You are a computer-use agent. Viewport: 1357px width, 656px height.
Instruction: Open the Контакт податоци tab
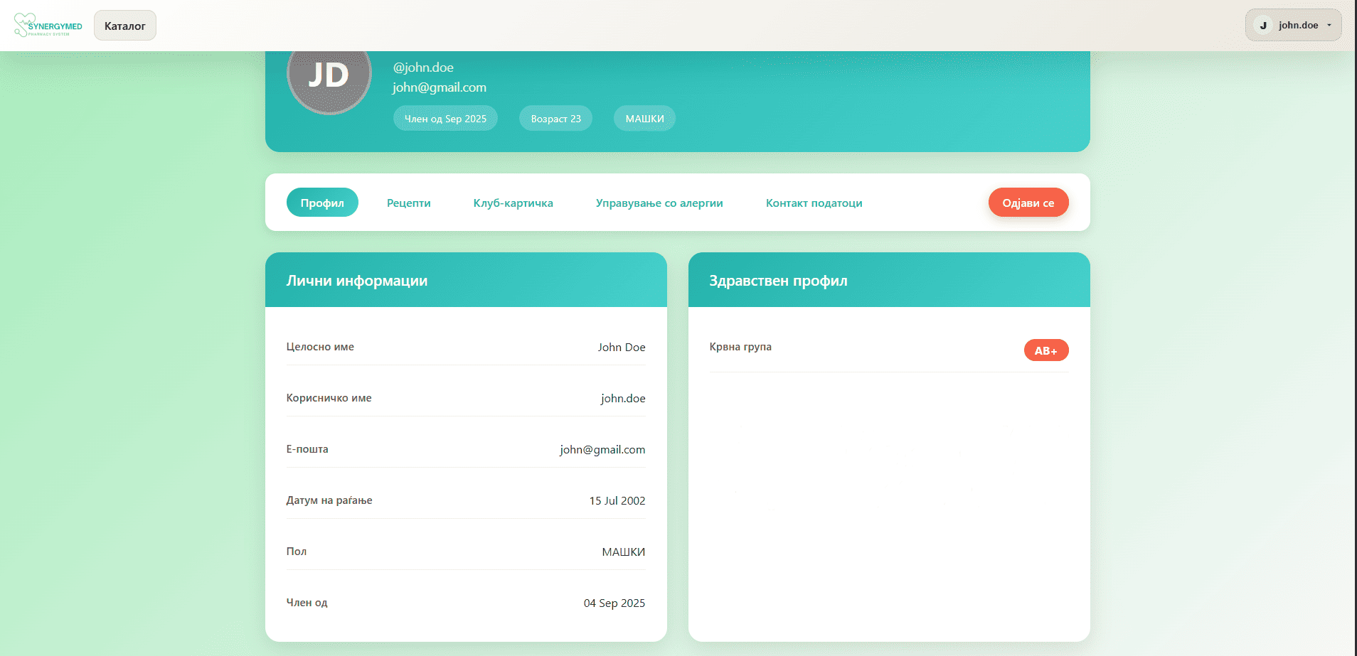click(814, 203)
